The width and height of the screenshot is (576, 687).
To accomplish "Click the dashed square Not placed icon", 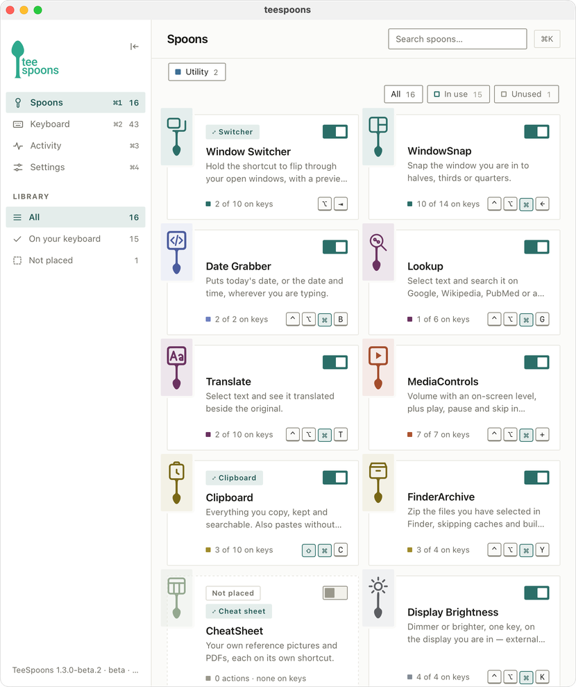I will 17,260.
